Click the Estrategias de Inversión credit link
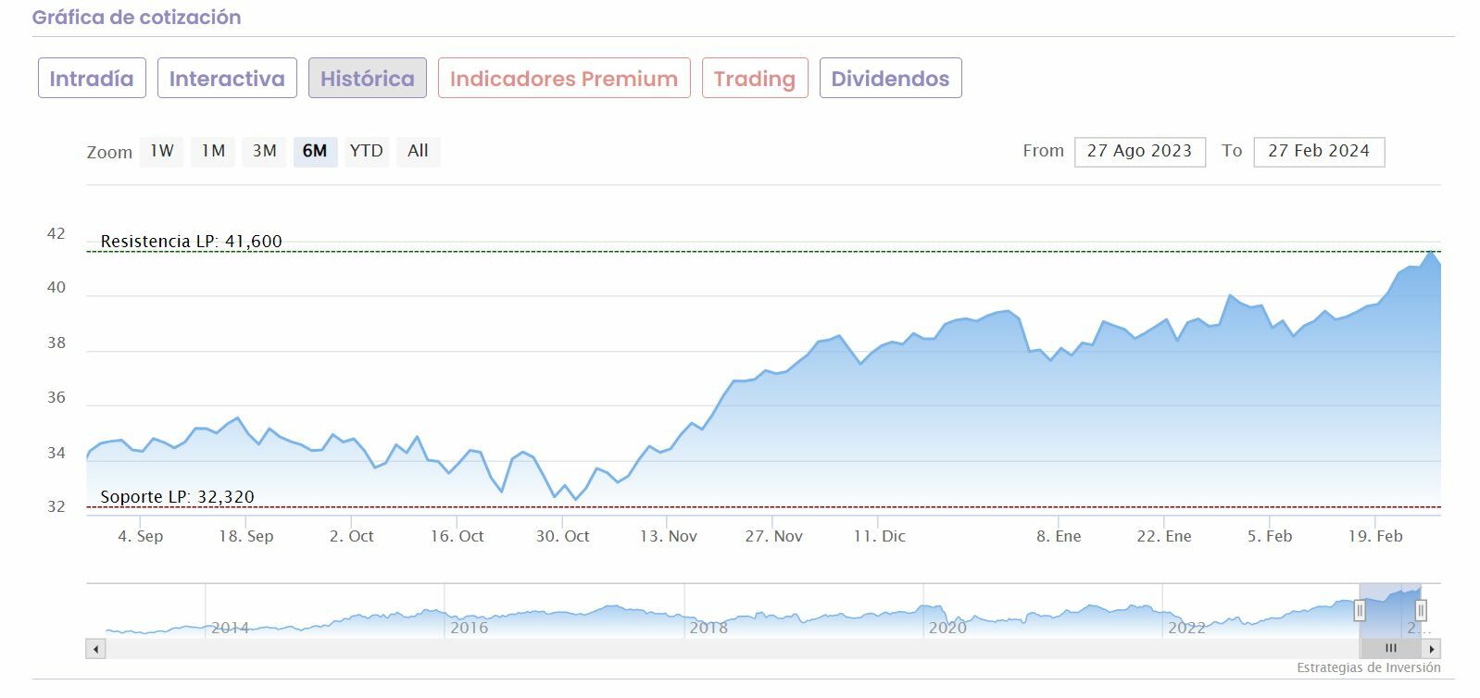 [1368, 667]
